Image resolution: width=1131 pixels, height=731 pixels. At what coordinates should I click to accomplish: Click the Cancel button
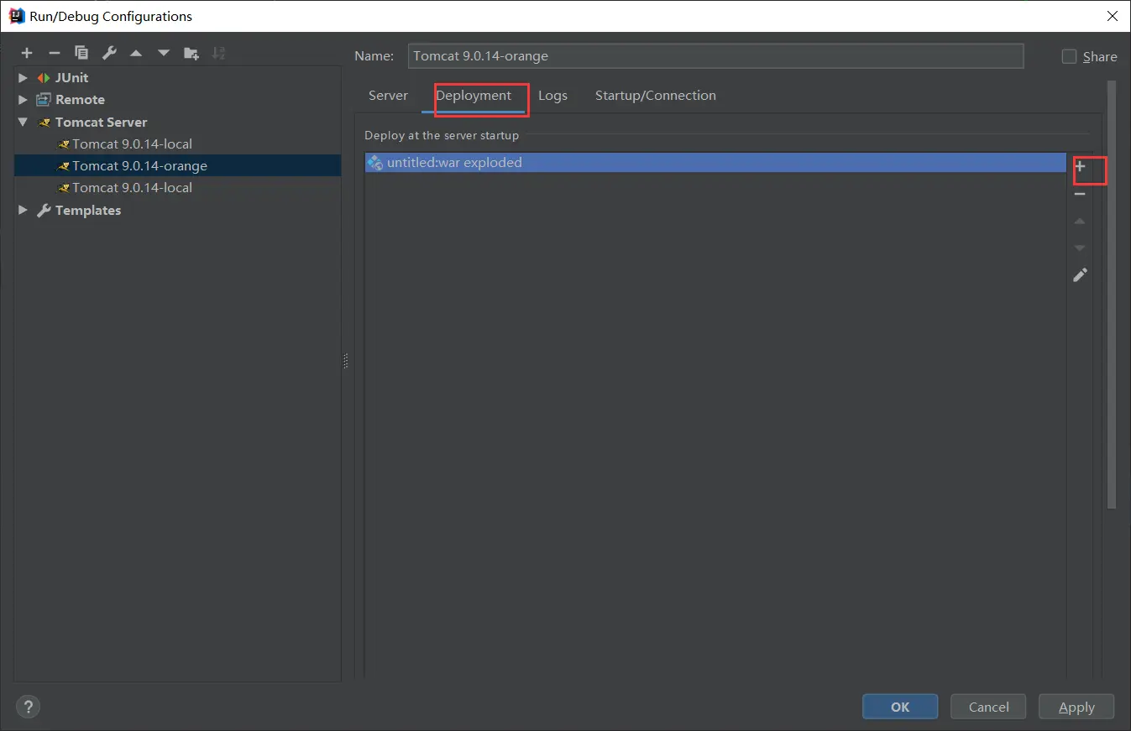pyautogui.click(x=988, y=707)
